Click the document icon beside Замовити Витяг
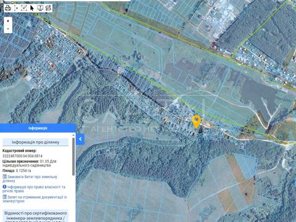This screenshot has width=296, height=222. [5, 177]
